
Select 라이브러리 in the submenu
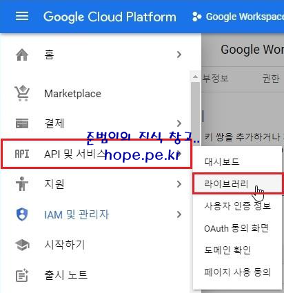(x=238, y=184)
